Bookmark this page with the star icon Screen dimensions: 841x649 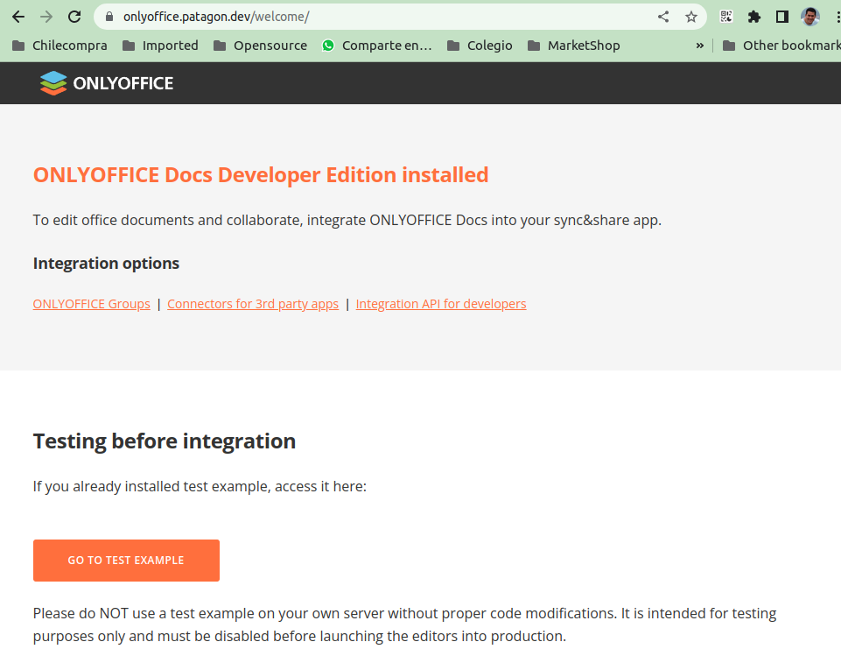coord(691,17)
